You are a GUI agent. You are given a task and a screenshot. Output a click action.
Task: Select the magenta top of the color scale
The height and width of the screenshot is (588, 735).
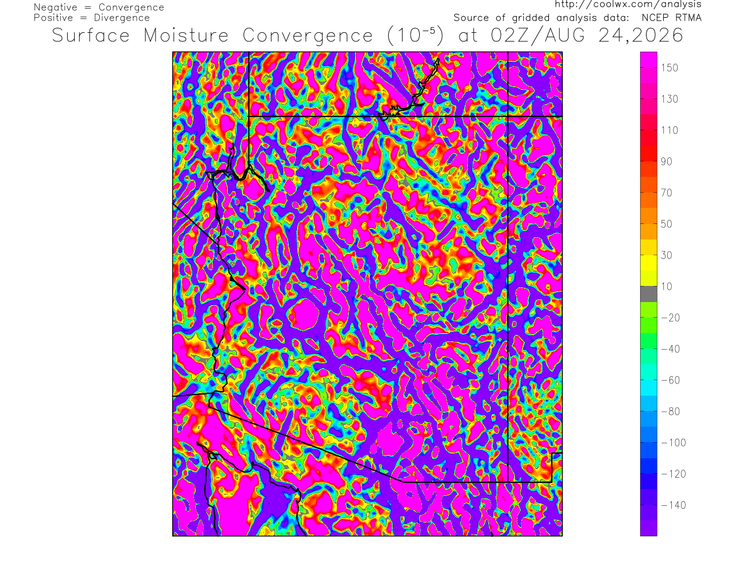pos(649,60)
